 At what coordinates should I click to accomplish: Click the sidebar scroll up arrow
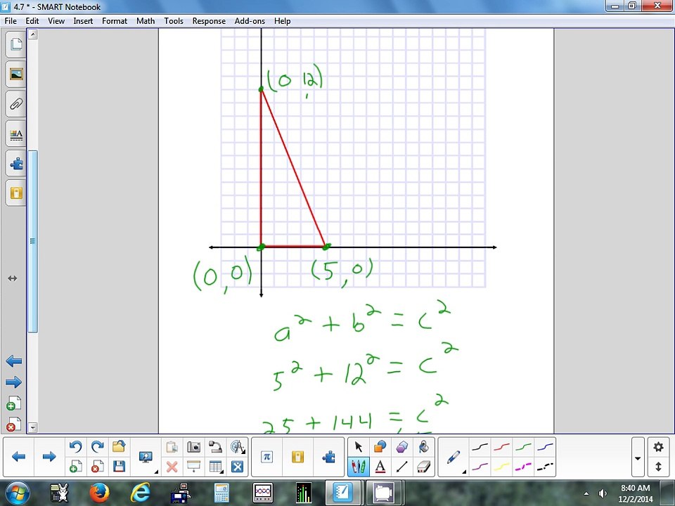point(33,34)
